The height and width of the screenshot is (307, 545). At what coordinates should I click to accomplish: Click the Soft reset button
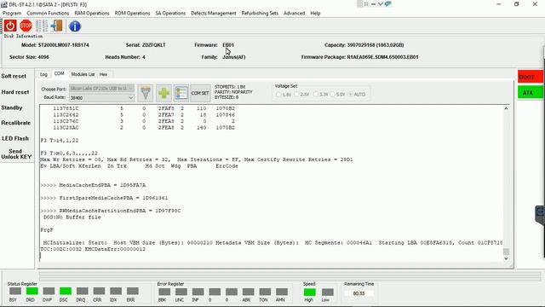(14, 76)
